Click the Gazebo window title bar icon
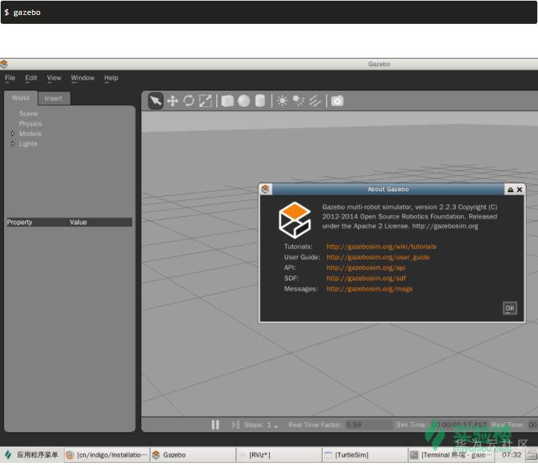538x465 pixels. 4,64
